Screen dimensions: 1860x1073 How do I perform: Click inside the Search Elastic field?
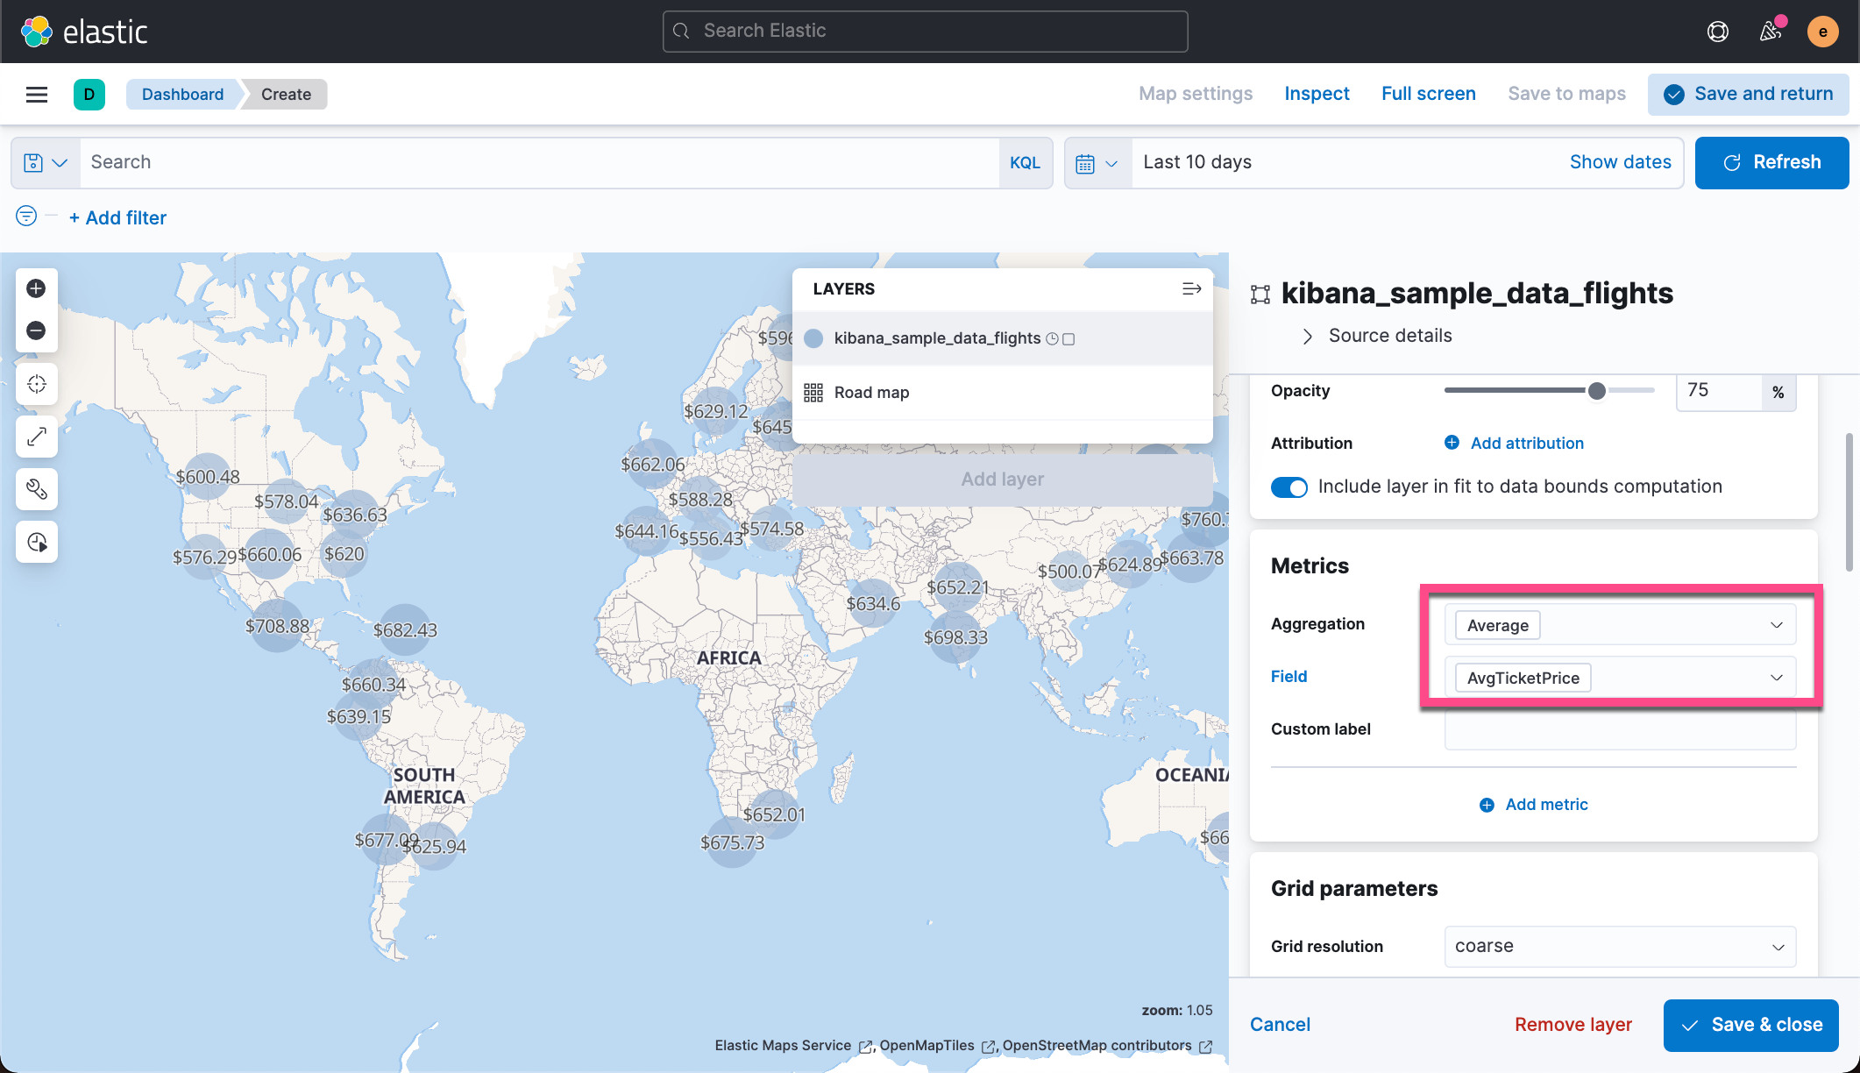point(925,31)
